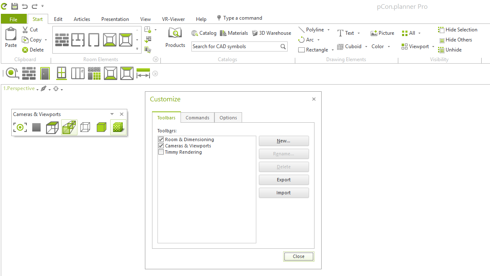Open 3D Warehouse

click(271, 33)
